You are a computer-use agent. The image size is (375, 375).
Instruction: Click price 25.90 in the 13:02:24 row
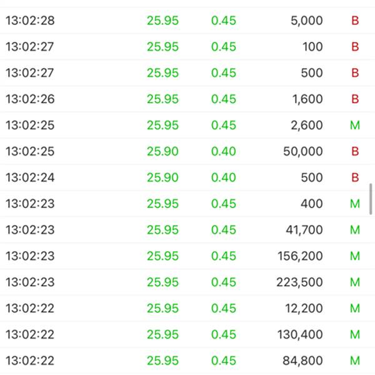[162, 177]
